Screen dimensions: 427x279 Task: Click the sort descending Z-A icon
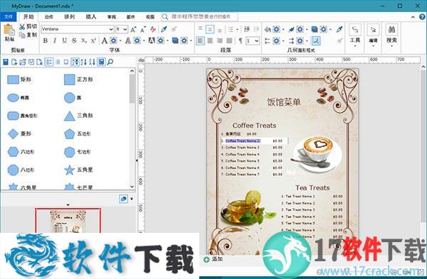point(92,62)
